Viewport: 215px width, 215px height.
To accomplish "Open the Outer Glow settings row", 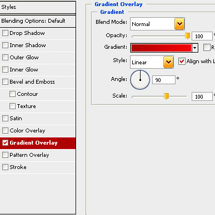I will [x=38, y=58].
